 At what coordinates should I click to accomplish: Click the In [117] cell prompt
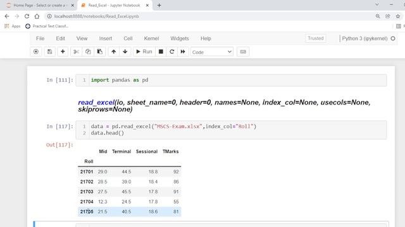click(60, 126)
